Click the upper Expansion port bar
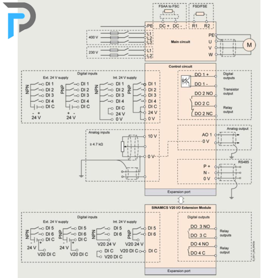This screenshot has width=278, height=278. pyautogui.click(x=180, y=192)
